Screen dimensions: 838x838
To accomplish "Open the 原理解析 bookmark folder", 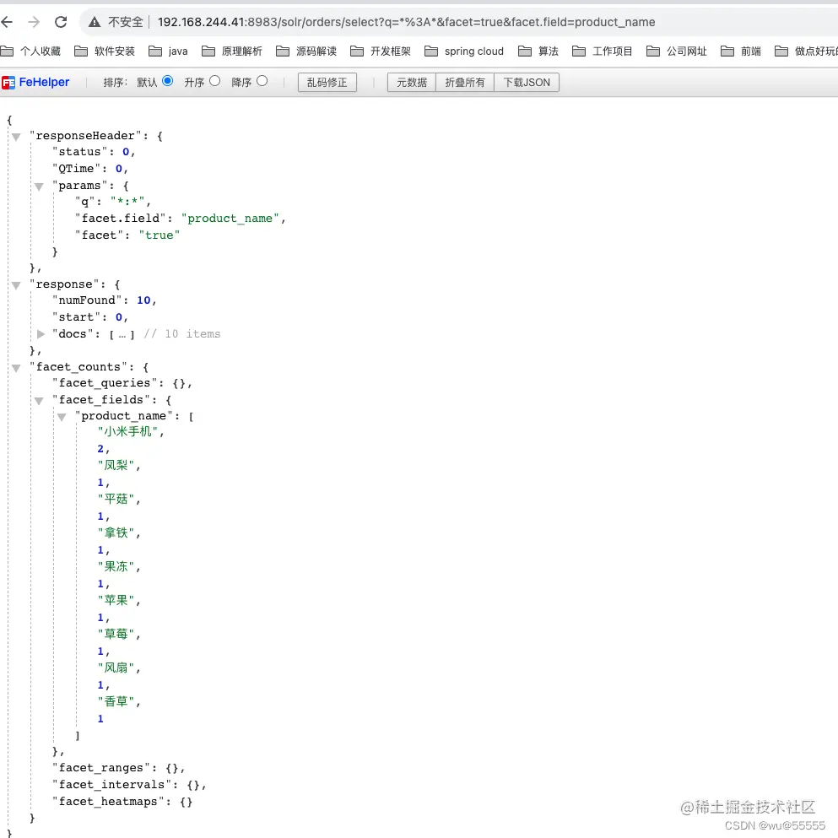I will pyautogui.click(x=232, y=51).
